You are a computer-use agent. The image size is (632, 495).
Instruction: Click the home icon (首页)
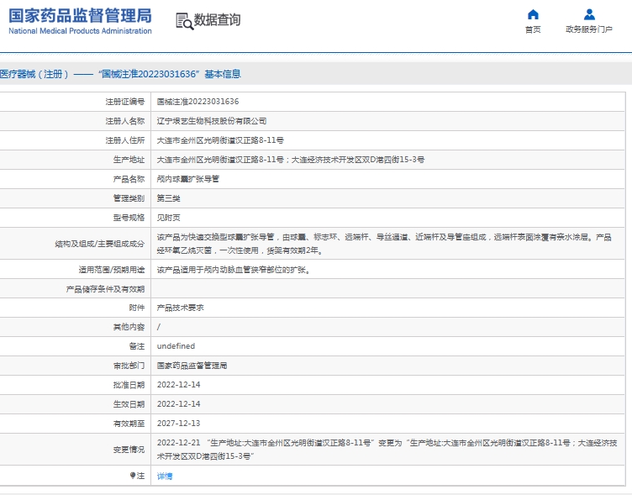pyautogui.click(x=533, y=14)
